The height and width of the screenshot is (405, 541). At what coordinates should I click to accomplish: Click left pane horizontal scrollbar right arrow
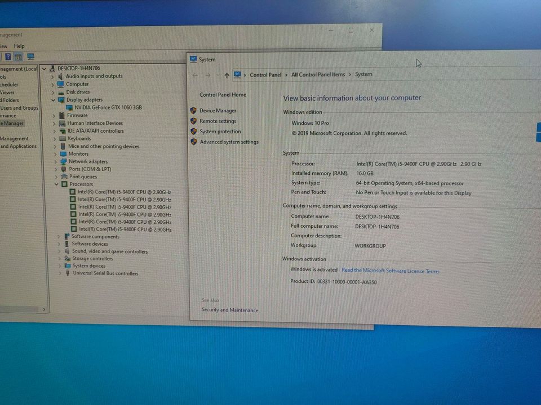(x=44, y=309)
